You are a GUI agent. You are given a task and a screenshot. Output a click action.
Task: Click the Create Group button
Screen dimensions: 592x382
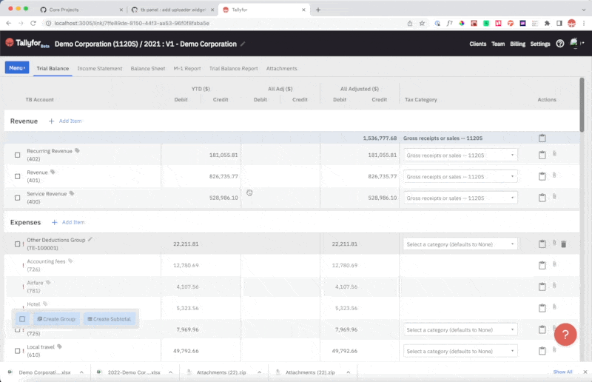point(56,319)
